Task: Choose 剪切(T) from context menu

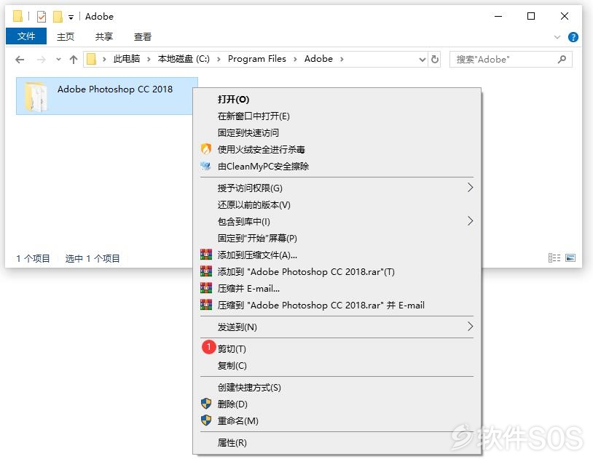Action: pos(337,348)
